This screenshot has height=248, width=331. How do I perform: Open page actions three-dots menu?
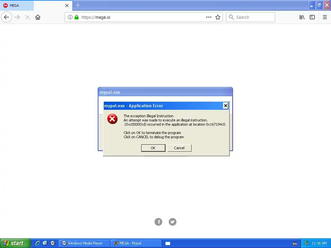pos(209,17)
